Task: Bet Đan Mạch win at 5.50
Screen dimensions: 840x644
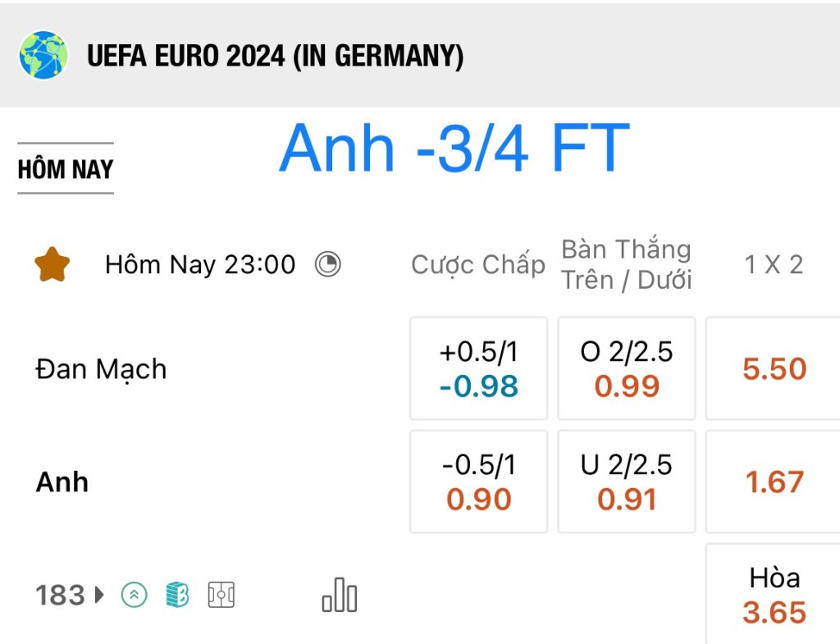Action: pyautogui.click(x=773, y=368)
